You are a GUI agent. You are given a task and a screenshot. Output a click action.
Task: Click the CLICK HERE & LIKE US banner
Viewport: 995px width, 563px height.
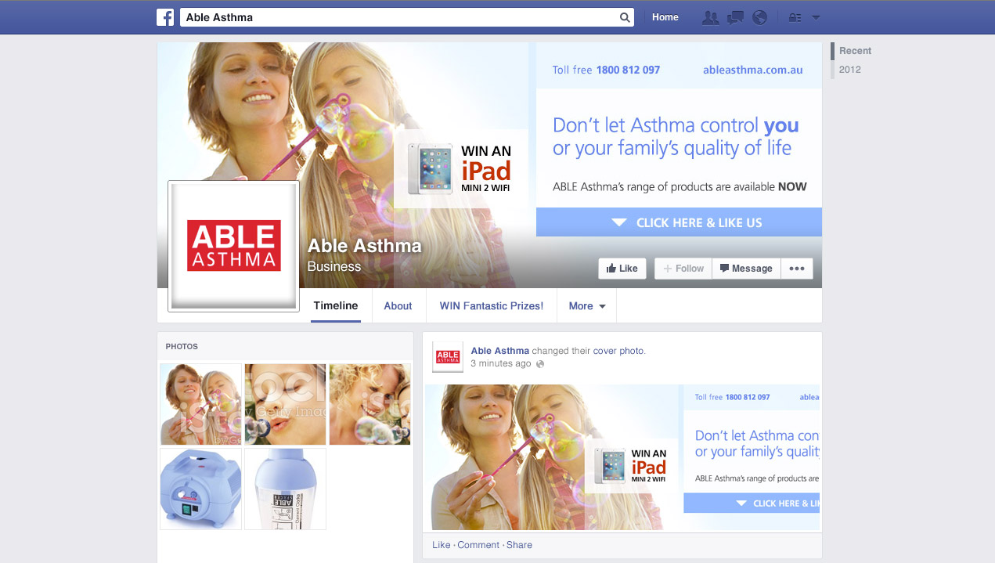[679, 222]
